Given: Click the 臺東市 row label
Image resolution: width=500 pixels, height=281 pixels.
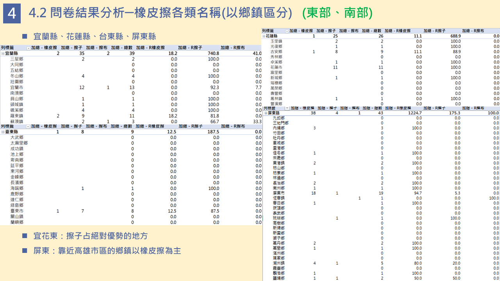Looking at the screenshot, I should [x=17, y=211].
